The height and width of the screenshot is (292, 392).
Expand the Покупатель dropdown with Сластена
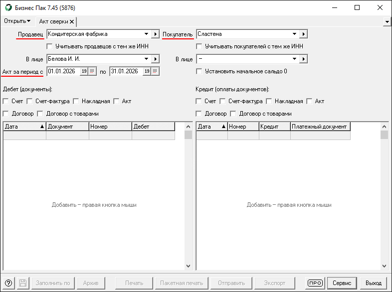click(294, 34)
